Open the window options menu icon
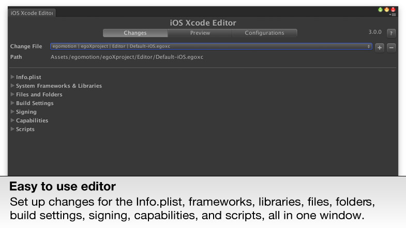This screenshot has width=406, height=228. [x=393, y=15]
